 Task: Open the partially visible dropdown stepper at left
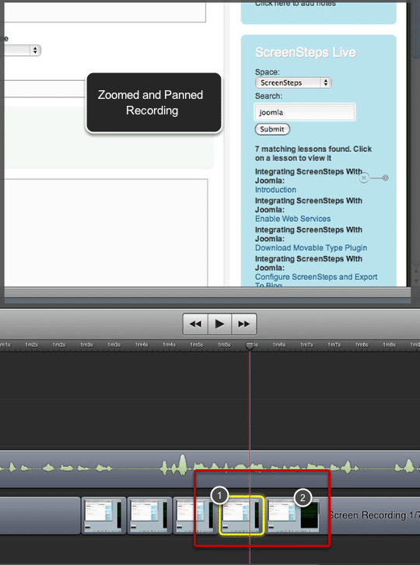tap(35, 50)
